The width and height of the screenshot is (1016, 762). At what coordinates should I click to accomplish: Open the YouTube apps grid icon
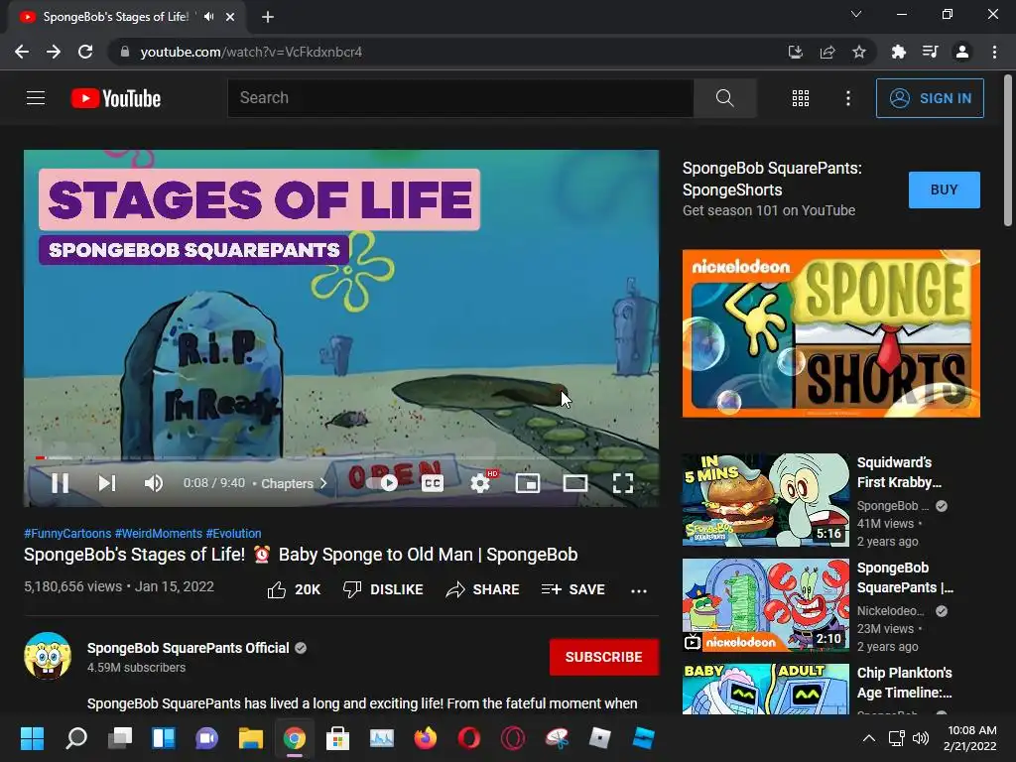coord(801,98)
